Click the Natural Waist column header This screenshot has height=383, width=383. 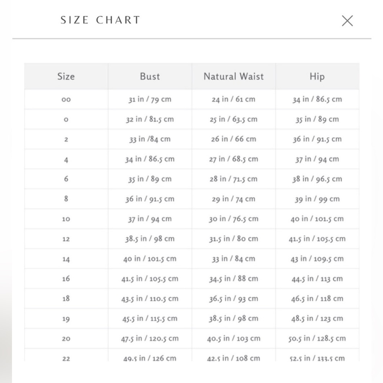pyautogui.click(x=234, y=77)
